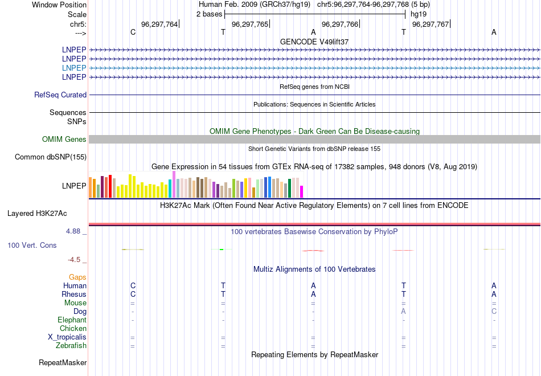Select the light blue LNPEP transcript label
Image resolution: width=541 pixels, height=376 pixels.
click(x=74, y=68)
